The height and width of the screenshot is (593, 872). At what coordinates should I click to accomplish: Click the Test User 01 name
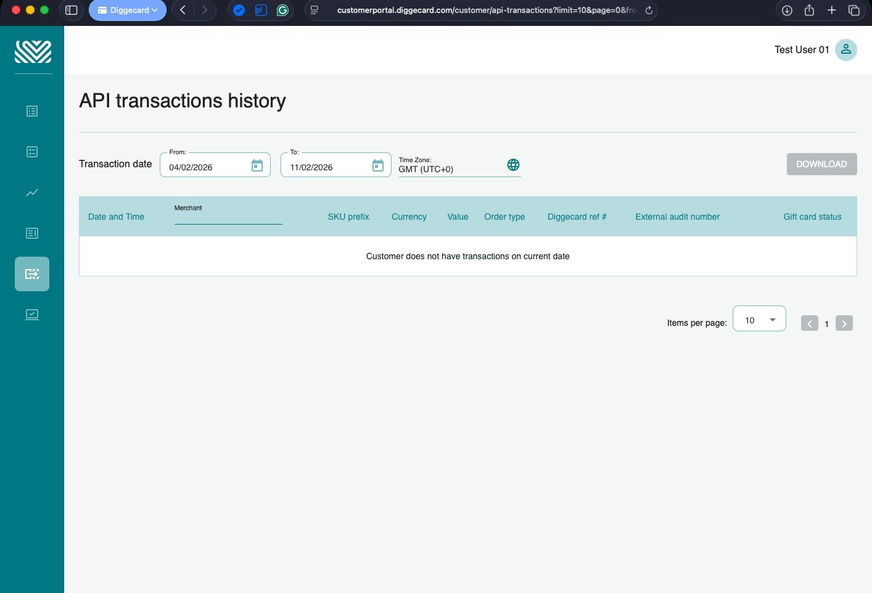802,50
